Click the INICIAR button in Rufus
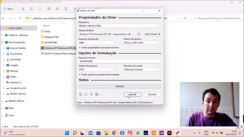Screen dimensions: 244x137 point(132,94)
